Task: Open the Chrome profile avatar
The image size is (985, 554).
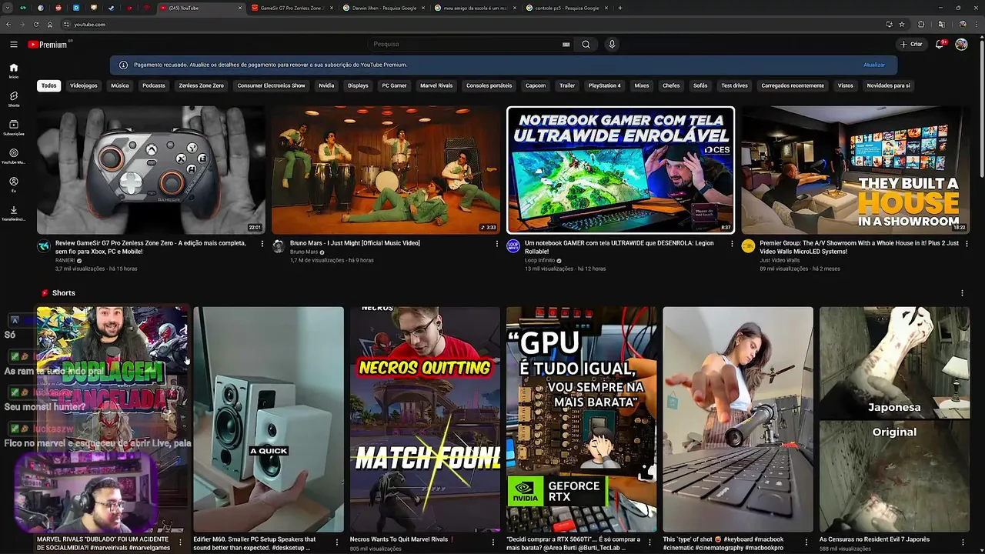Action: coord(962,25)
